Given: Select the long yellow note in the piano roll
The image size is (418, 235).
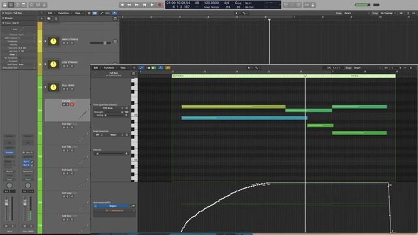Looking at the screenshot, I should [x=234, y=106].
